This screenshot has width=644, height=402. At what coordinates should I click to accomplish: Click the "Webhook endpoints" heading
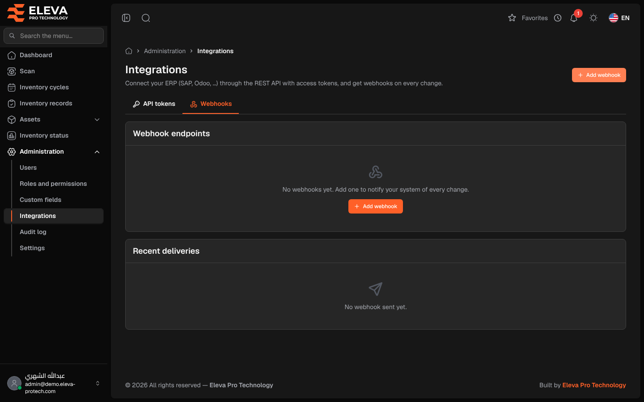(x=171, y=134)
